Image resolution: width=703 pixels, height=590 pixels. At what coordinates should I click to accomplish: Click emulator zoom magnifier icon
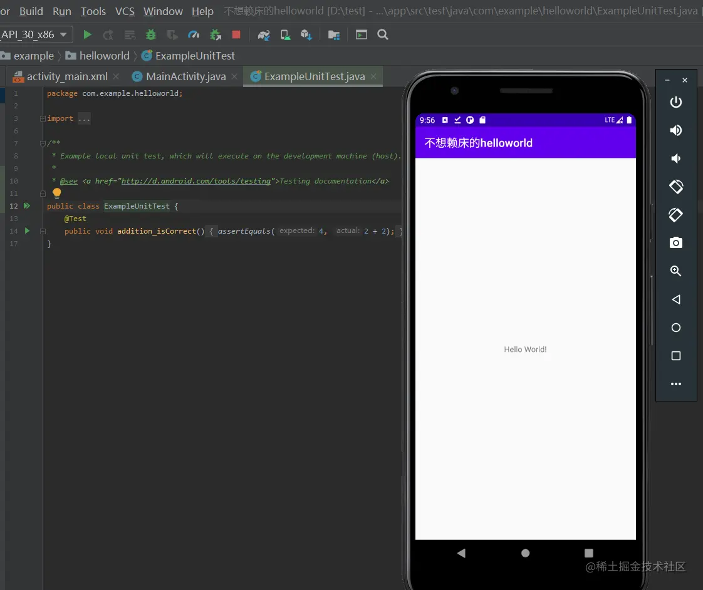(675, 271)
